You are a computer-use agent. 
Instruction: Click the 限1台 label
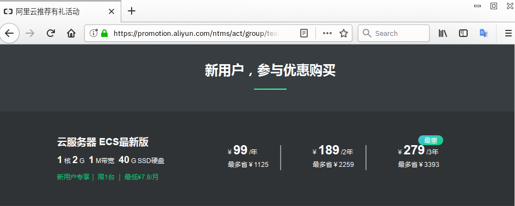[106, 177]
